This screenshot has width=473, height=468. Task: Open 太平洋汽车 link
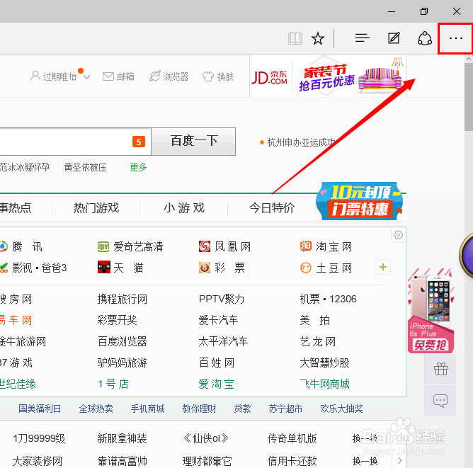pyautogui.click(x=223, y=342)
